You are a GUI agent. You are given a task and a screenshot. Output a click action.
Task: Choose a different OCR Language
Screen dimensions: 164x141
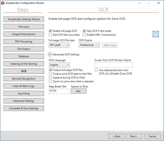pos(59,65)
